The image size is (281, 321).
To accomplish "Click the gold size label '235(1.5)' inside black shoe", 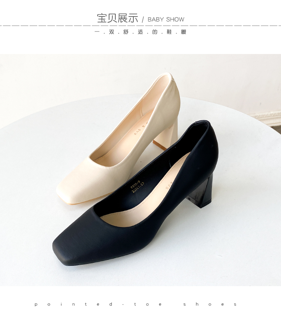I will click(139, 187).
